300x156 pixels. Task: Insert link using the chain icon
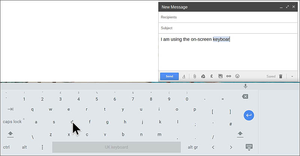tap(229, 76)
